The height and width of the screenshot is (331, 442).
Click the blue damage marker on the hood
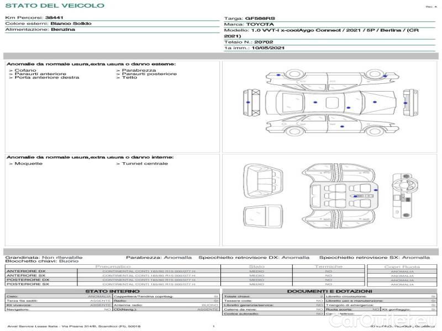tap(375, 103)
